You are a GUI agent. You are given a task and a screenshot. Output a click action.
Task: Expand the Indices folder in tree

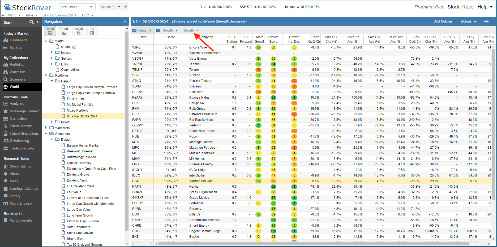52,52
